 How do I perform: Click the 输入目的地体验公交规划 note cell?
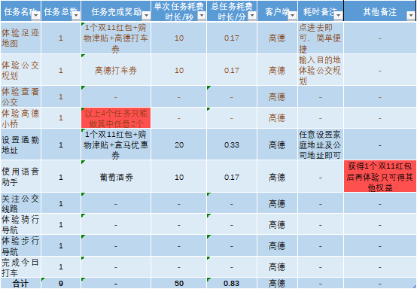click(321, 70)
